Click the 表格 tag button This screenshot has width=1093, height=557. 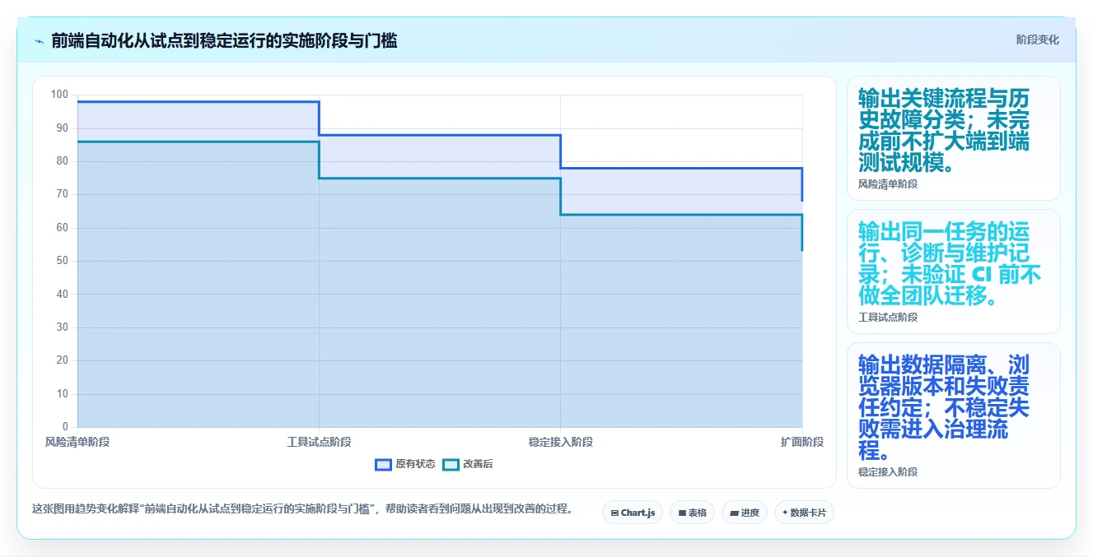click(x=692, y=513)
